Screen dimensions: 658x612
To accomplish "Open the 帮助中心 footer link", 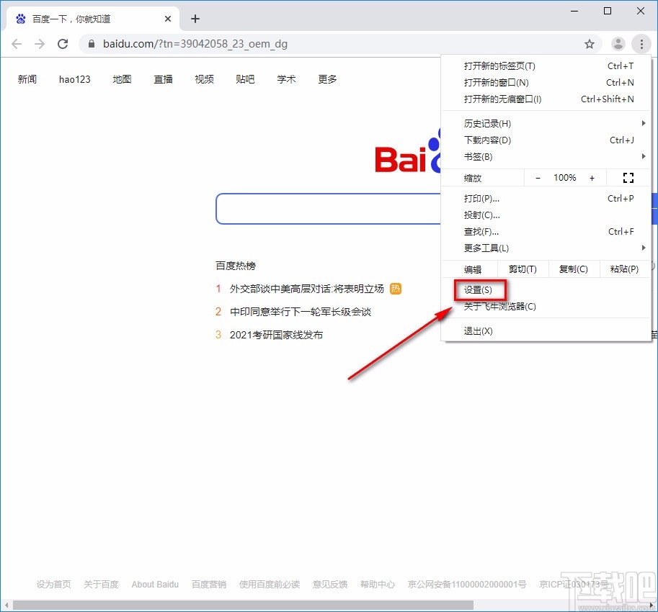I will (377, 584).
